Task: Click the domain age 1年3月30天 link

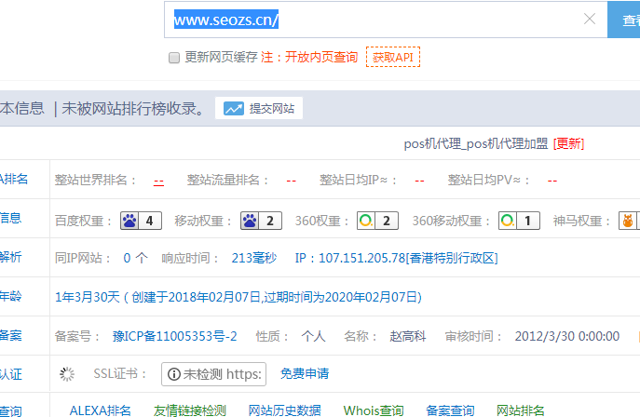Action: 238,297
